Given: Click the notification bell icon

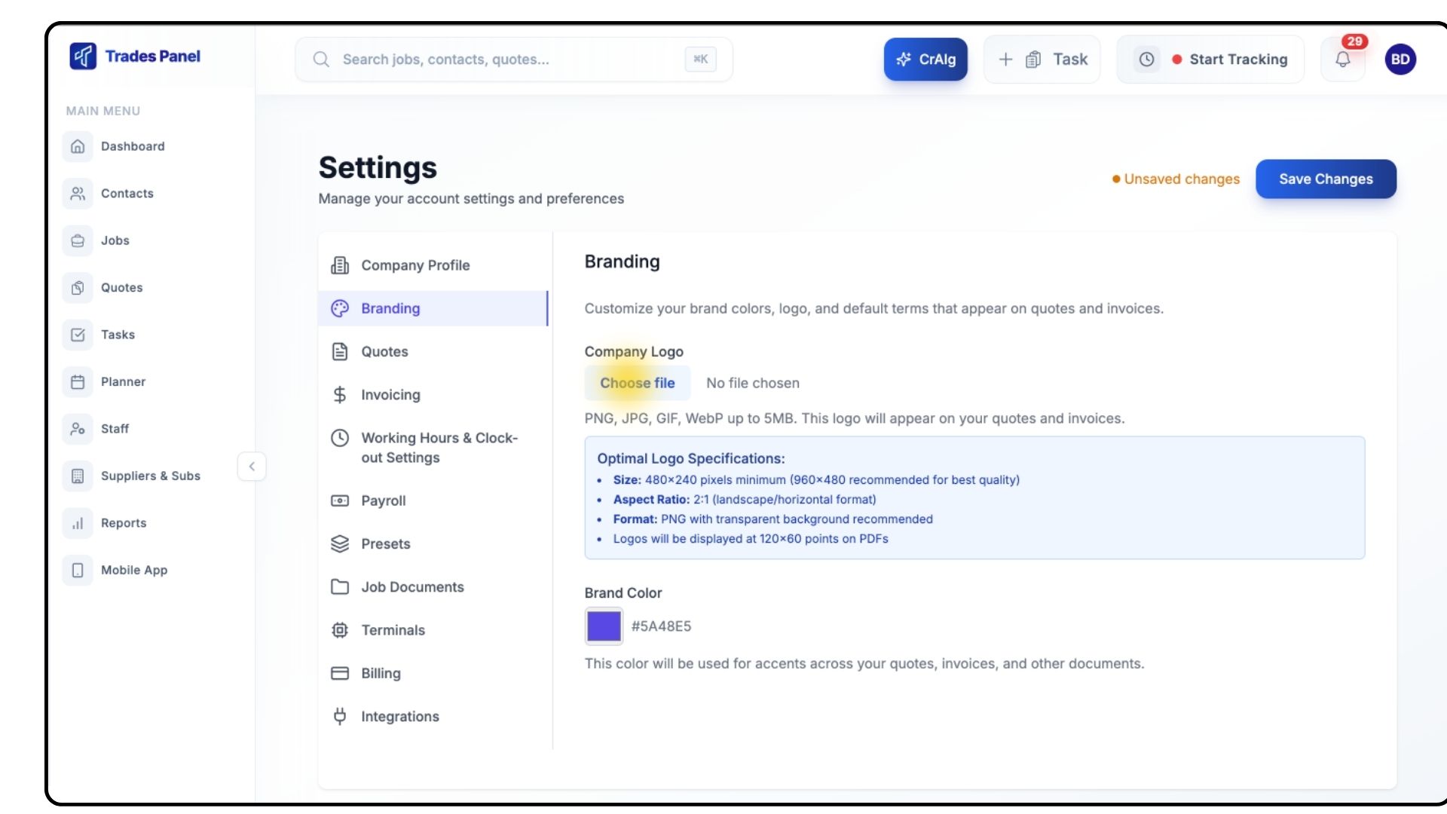Looking at the screenshot, I should (x=1343, y=60).
